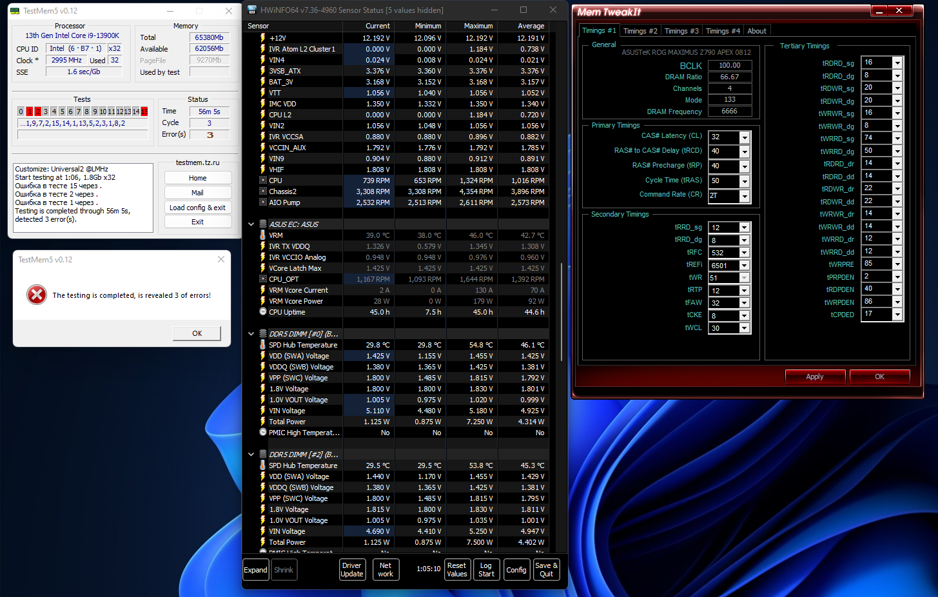The width and height of the screenshot is (938, 597).
Task: Click the PMIC High Temperat... row icon
Action: [262, 433]
